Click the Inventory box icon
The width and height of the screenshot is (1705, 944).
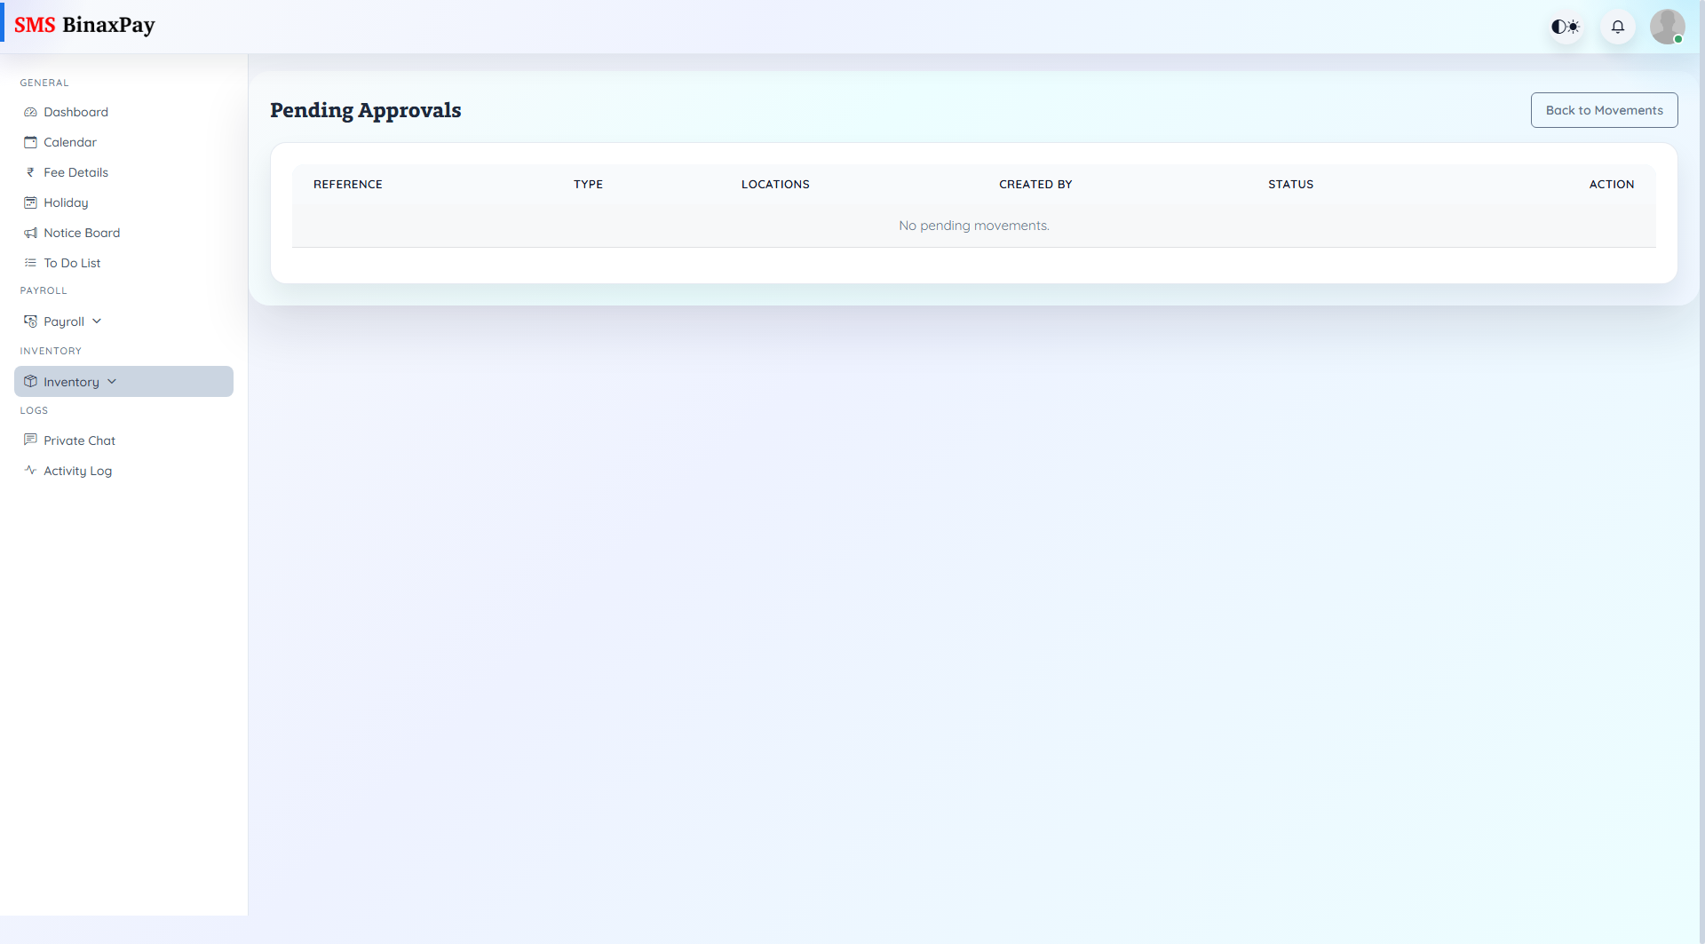pyautogui.click(x=30, y=381)
